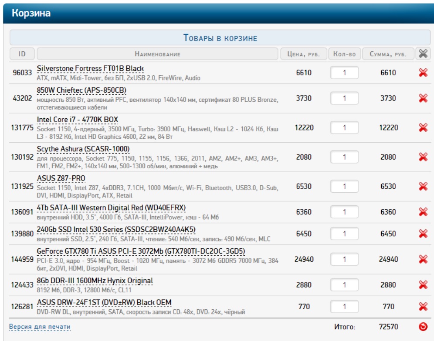The width and height of the screenshot is (434, 341).
Task: Delete 4Tb Western Digital Red drive
Action: coord(423,212)
